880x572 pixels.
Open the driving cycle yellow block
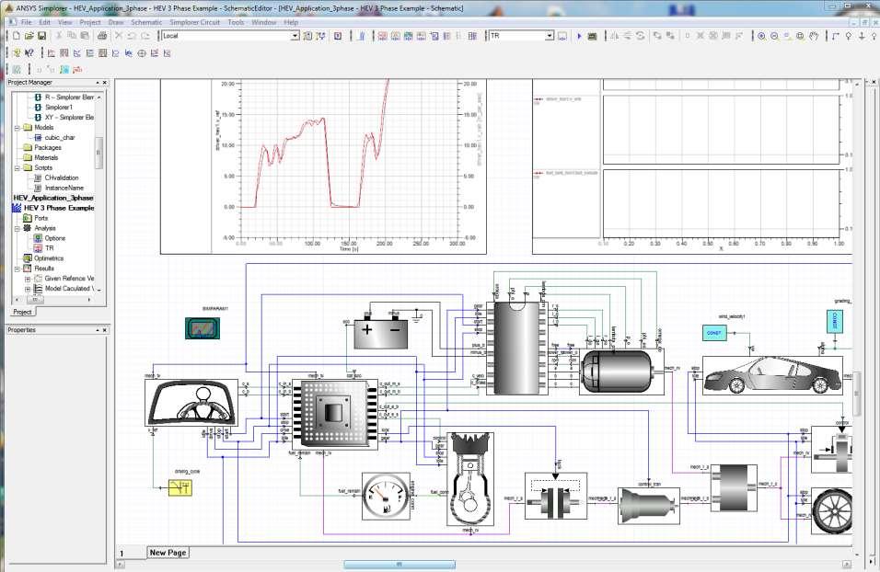(180, 487)
